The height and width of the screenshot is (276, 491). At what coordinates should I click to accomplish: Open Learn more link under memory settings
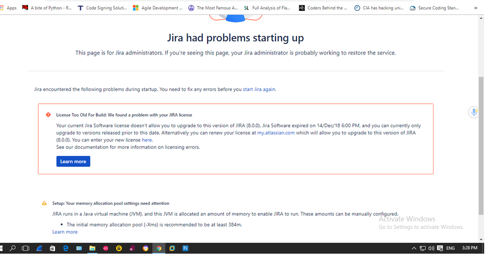(x=65, y=232)
